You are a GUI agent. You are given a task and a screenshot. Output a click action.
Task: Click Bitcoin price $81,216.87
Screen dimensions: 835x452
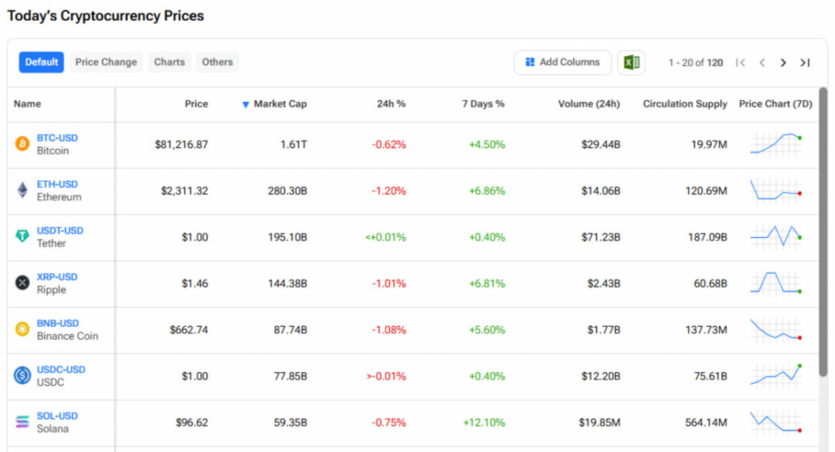(x=182, y=145)
